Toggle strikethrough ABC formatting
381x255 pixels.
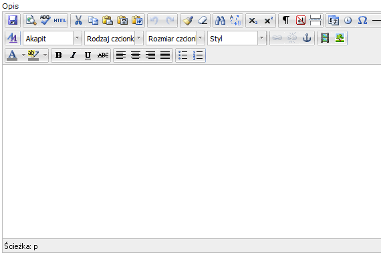tap(103, 55)
